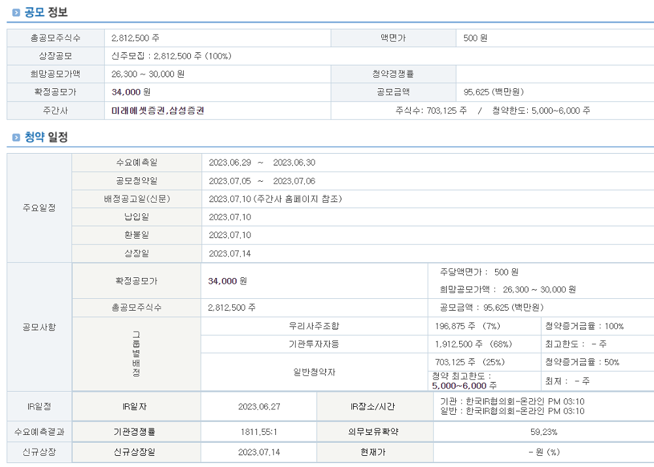Select 1,912,500 주 (68%) allocation
Image resolution: width=654 pixels, height=467 pixels.
[x=473, y=344]
